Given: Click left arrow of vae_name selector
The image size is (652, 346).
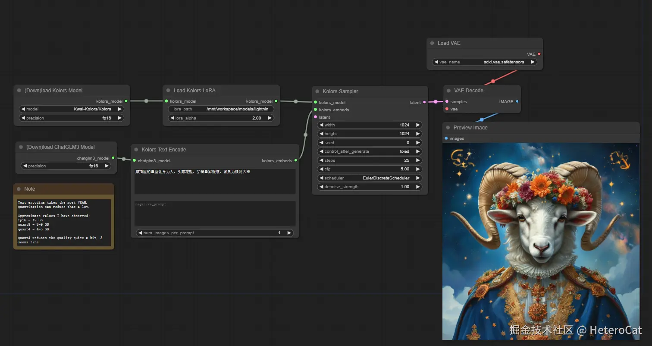Looking at the screenshot, I should point(436,62).
